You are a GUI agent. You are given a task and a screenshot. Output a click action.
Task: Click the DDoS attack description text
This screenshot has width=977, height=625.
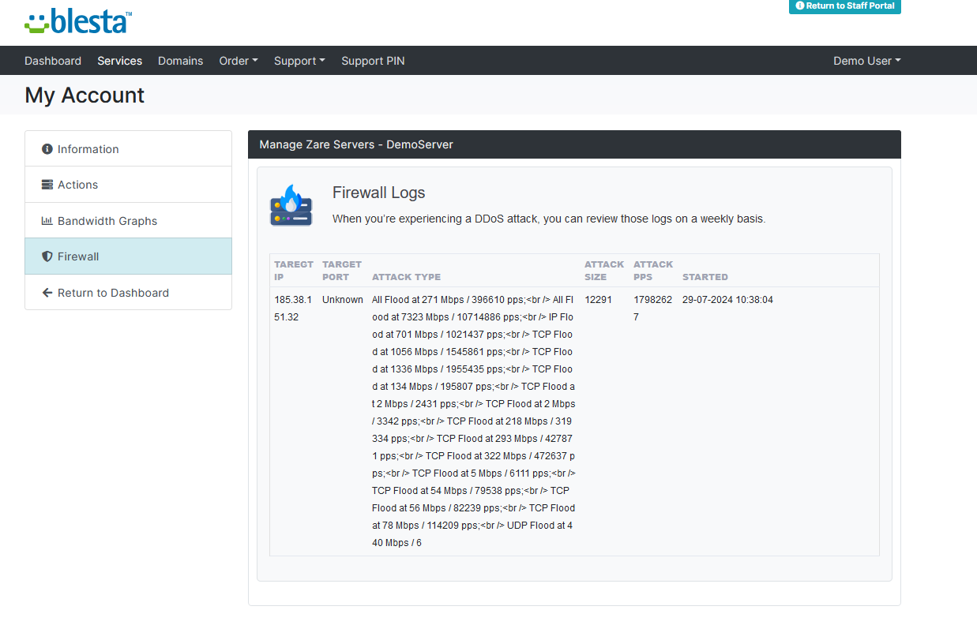[549, 219]
